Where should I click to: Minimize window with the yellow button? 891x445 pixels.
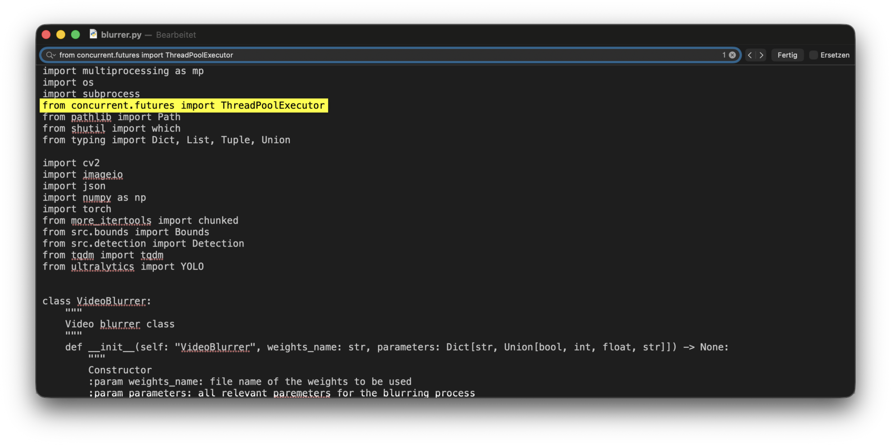pos(61,35)
